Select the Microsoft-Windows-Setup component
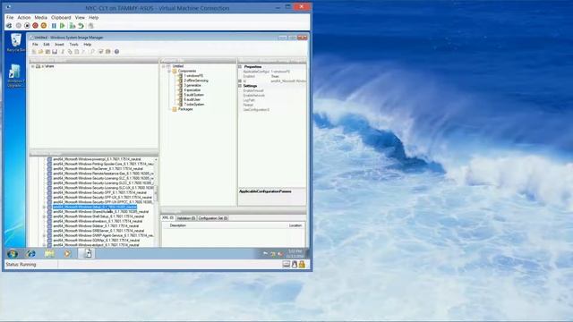573x322 pixels. coord(95,207)
